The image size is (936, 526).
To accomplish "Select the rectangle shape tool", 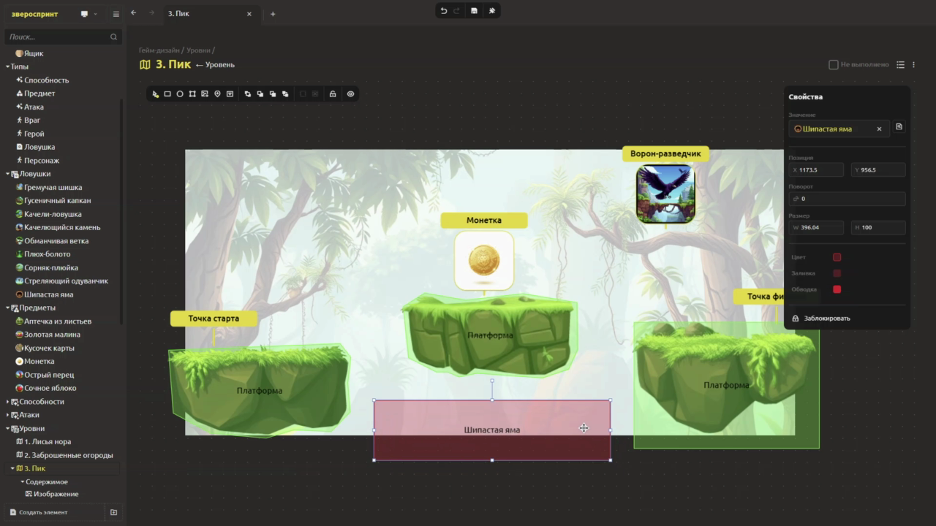I will 167,94.
